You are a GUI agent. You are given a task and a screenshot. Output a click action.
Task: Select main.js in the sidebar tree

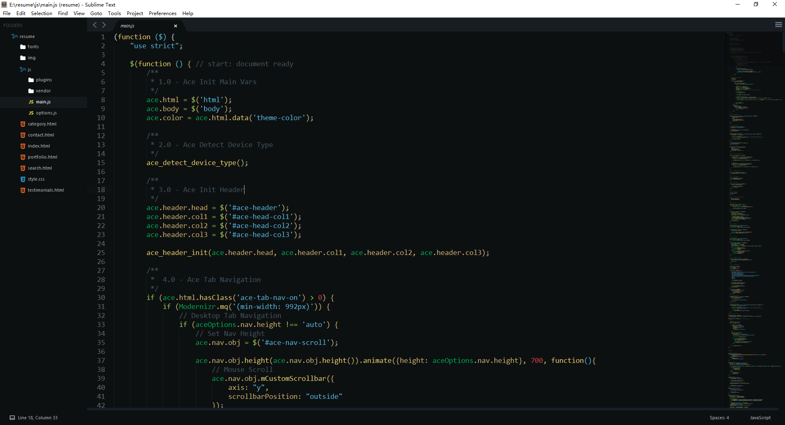43,102
